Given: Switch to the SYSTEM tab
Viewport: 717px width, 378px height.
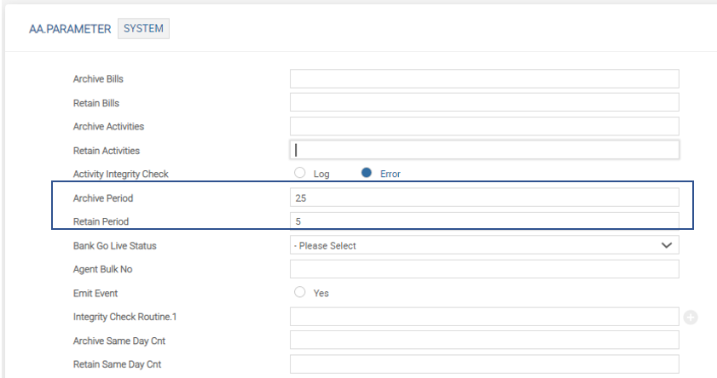Looking at the screenshot, I should click(x=143, y=29).
